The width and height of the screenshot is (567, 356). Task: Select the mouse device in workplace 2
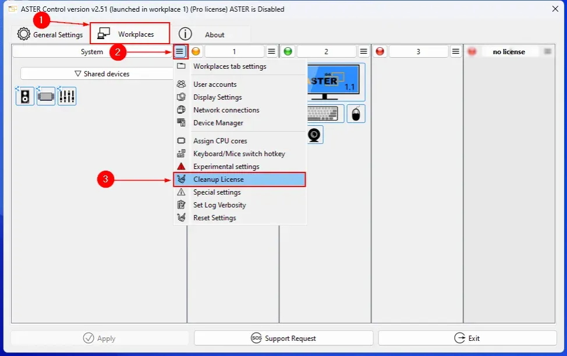356,114
